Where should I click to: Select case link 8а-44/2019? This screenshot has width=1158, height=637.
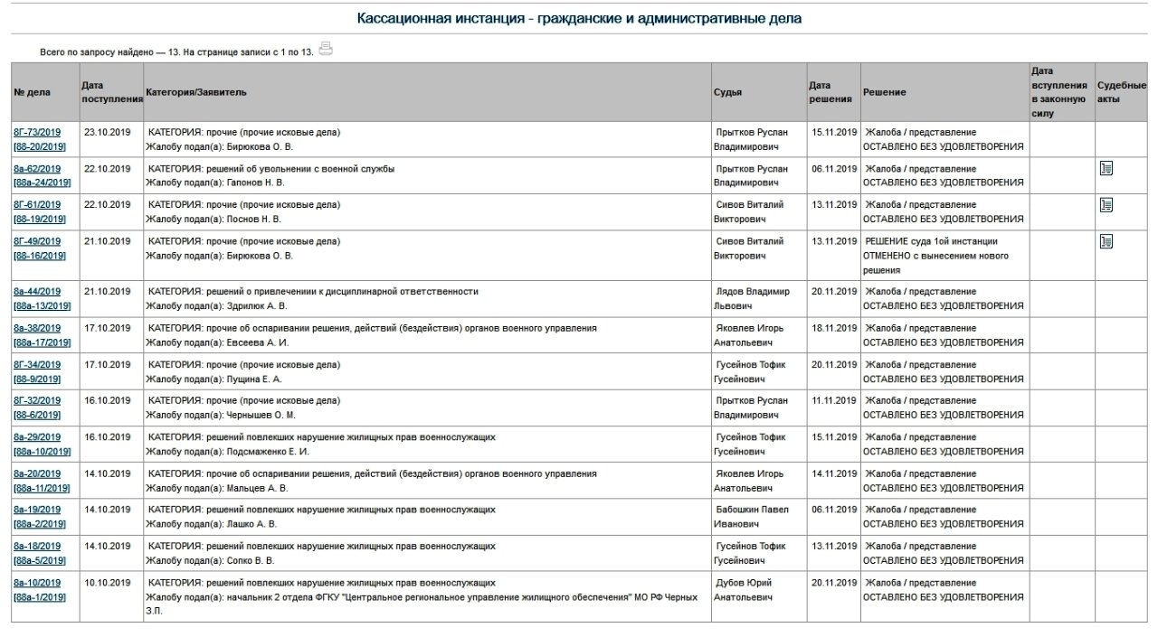pyautogui.click(x=37, y=292)
